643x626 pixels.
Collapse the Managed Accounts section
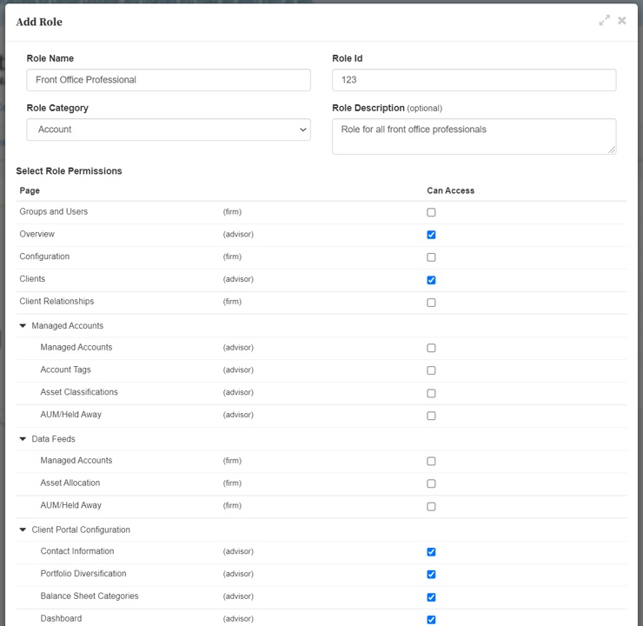tap(23, 326)
